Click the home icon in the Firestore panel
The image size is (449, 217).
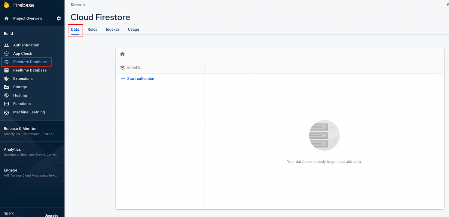pyautogui.click(x=122, y=54)
